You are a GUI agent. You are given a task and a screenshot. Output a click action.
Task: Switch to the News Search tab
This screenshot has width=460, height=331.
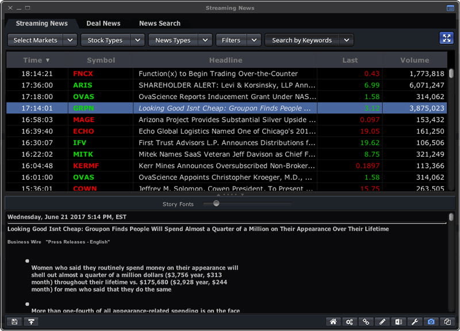(160, 24)
